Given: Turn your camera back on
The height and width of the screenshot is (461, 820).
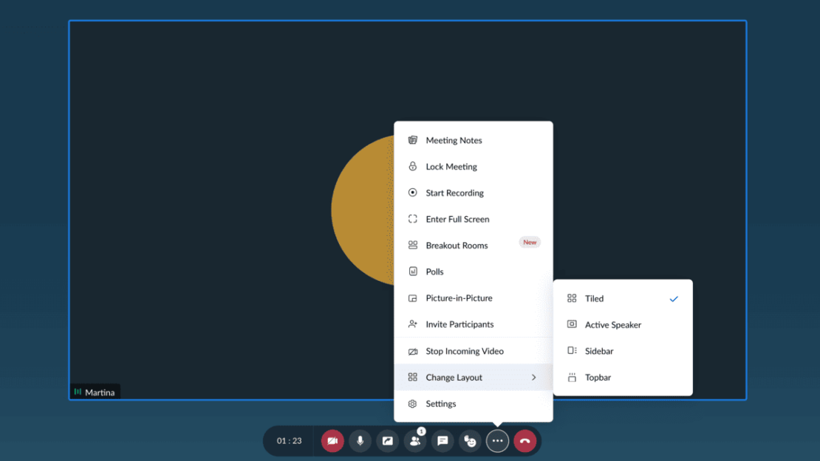Looking at the screenshot, I should (x=332, y=440).
